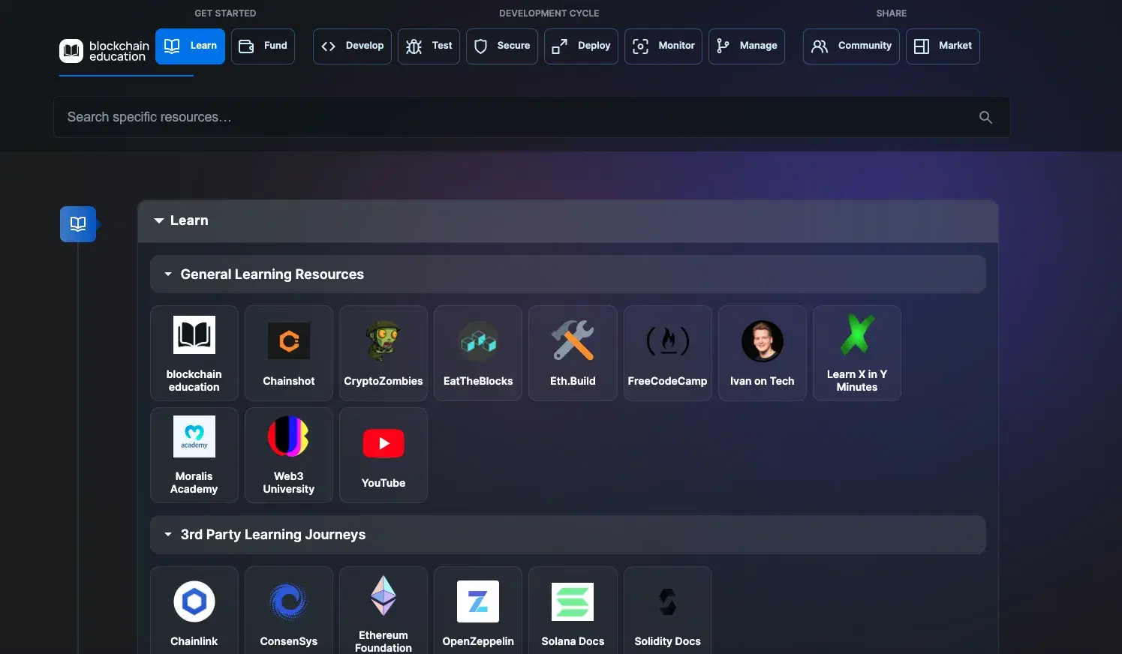Image resolution: width=1122 pixels, height=654 pixels.
Task: Click the book icon on the timeline sidebar
Action: click(78, 223)
